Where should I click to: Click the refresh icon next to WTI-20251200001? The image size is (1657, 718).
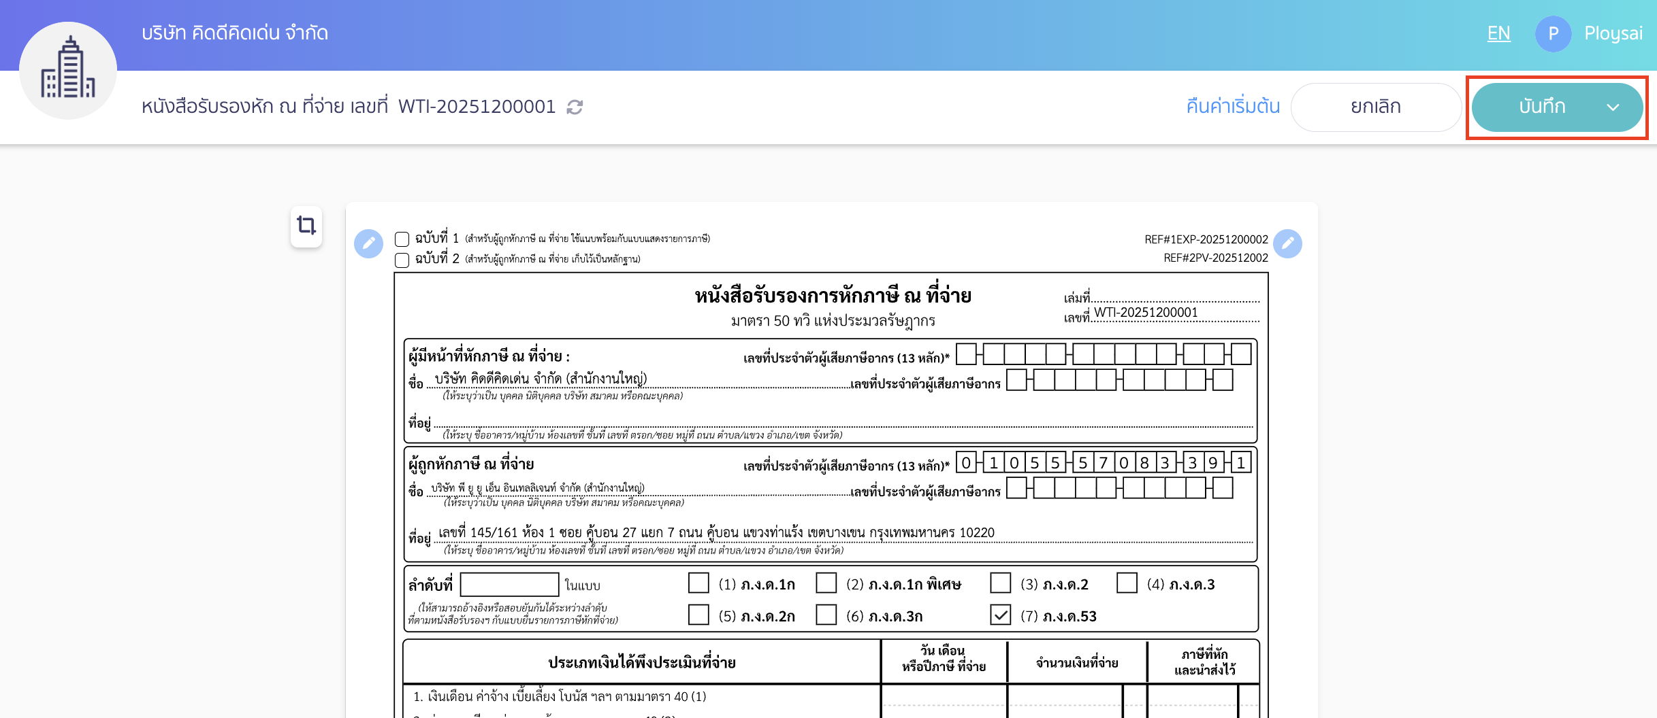574,107
